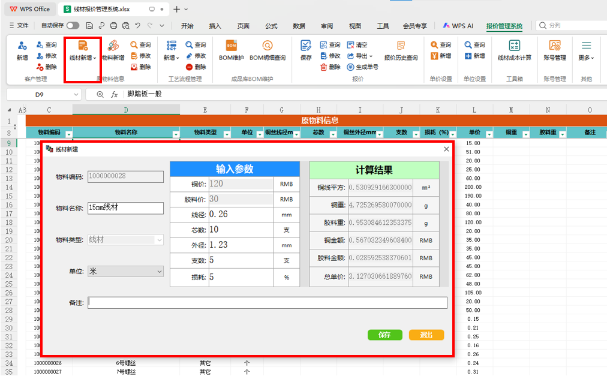Close the 线材新建 dialog
This screenshot has width=607, height=379.
pyautogui.click(x=446, y=149)
